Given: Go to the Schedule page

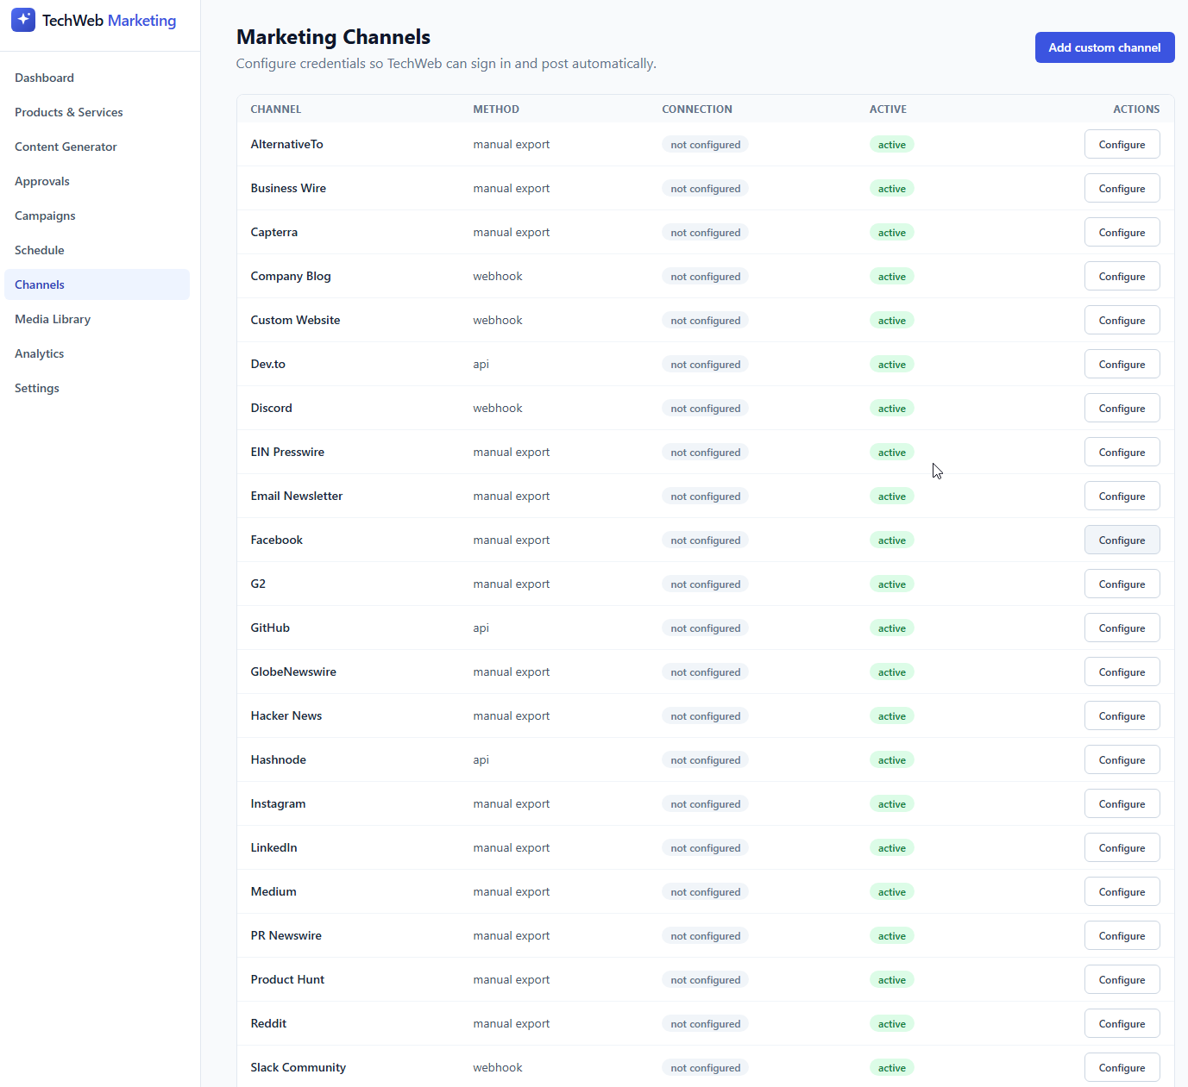Looking at the screenshot, I should [97, 250].
